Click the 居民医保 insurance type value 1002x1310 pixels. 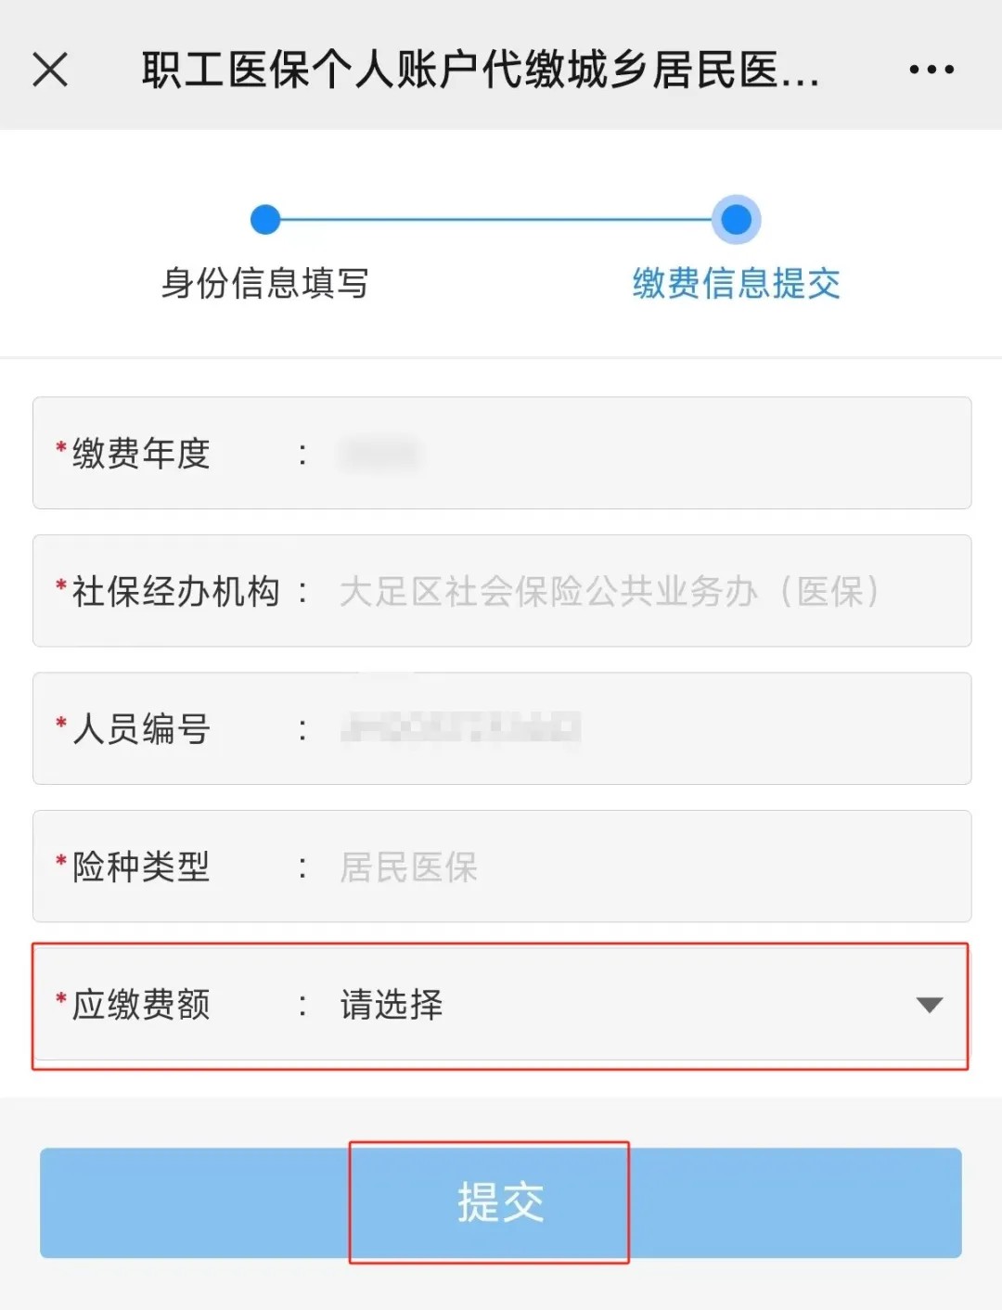(x=408, y=867)
